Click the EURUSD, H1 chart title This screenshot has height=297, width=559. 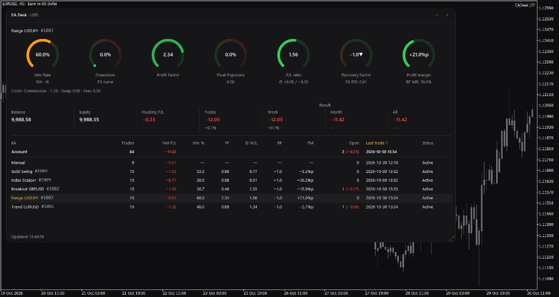[x=30, y=4]
